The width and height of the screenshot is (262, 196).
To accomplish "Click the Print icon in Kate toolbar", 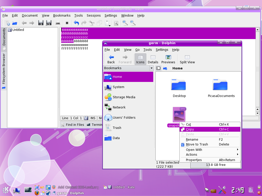I will click(58, 23).
